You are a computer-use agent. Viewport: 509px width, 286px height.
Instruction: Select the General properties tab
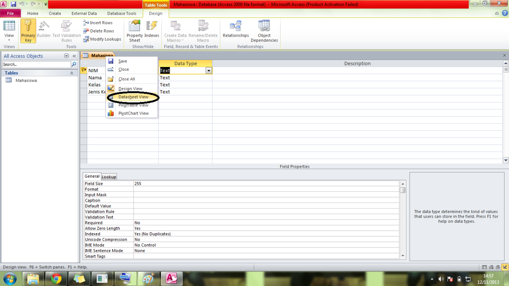pyautogui.click(x=92, y=176)
